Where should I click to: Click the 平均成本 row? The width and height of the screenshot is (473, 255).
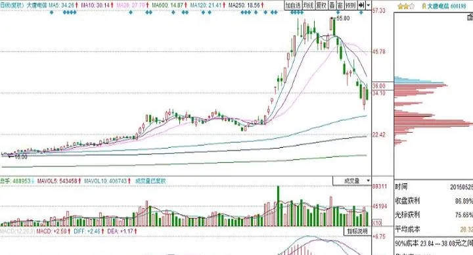434,229
